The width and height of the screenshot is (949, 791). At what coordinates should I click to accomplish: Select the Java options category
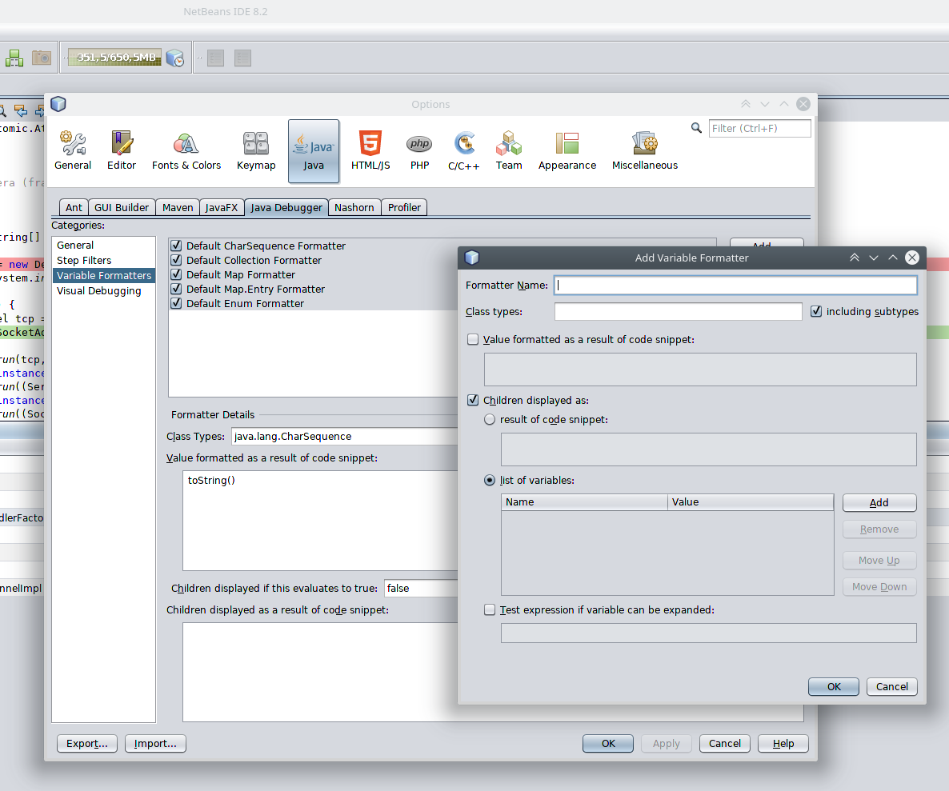click(x=314, y=151)
